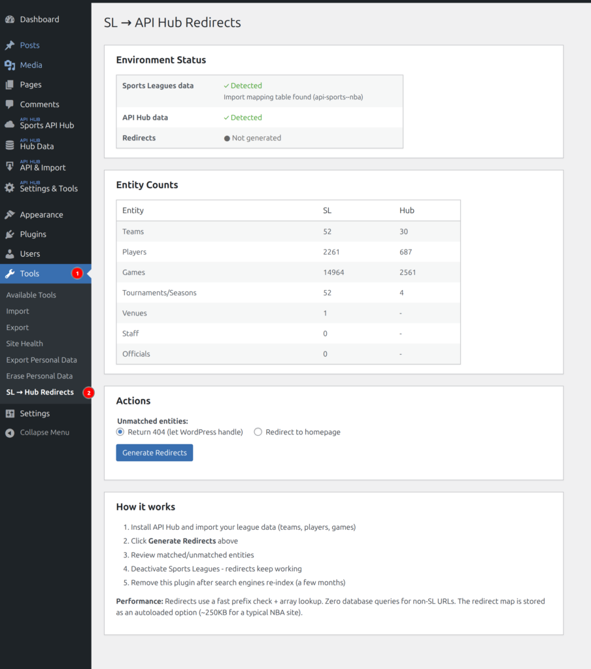Viewport: 591px width, 669px height.
Task: Open Site Health submenu link
Action: click(x=24, y=344)
